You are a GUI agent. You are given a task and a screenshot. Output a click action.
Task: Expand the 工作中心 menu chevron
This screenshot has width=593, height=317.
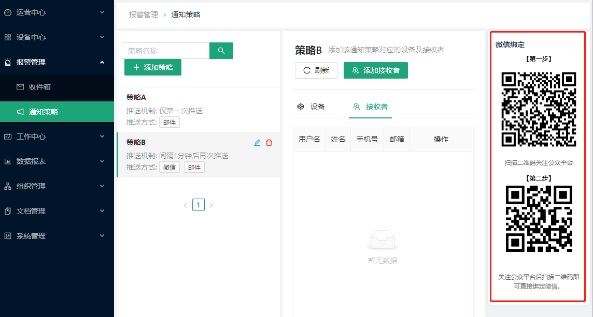102,137
